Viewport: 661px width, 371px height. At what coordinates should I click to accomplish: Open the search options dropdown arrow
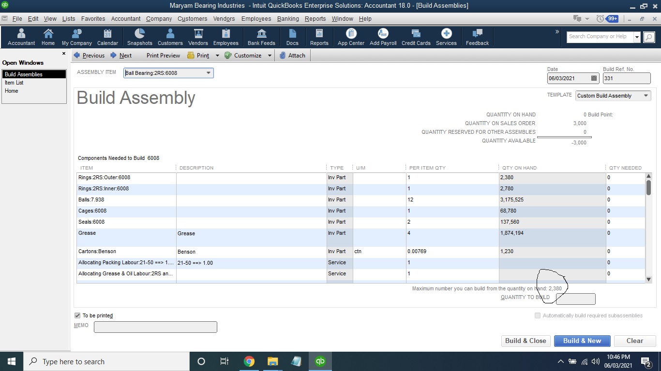(637, 37)
